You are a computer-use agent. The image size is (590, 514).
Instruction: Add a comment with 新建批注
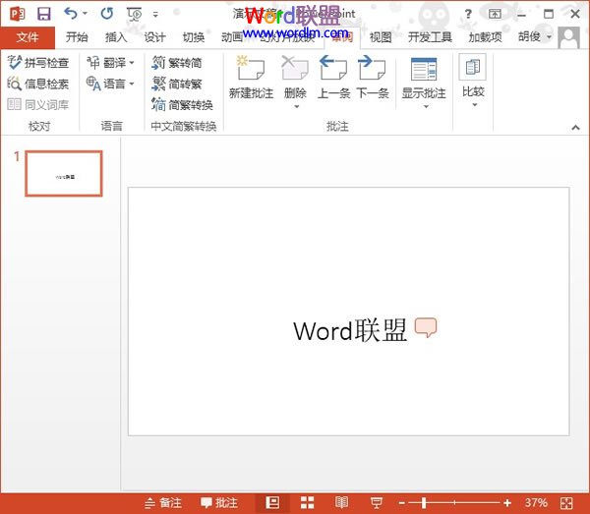(251, 77)
